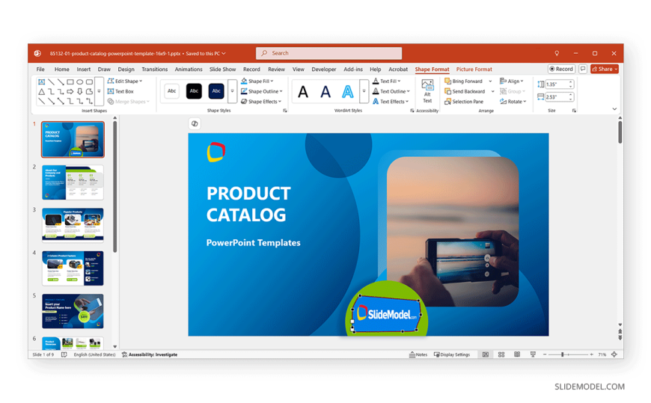This screenshot has width=651, height=403.
Task: Open the Text Outline dropdown
Action: coord(391,91)
